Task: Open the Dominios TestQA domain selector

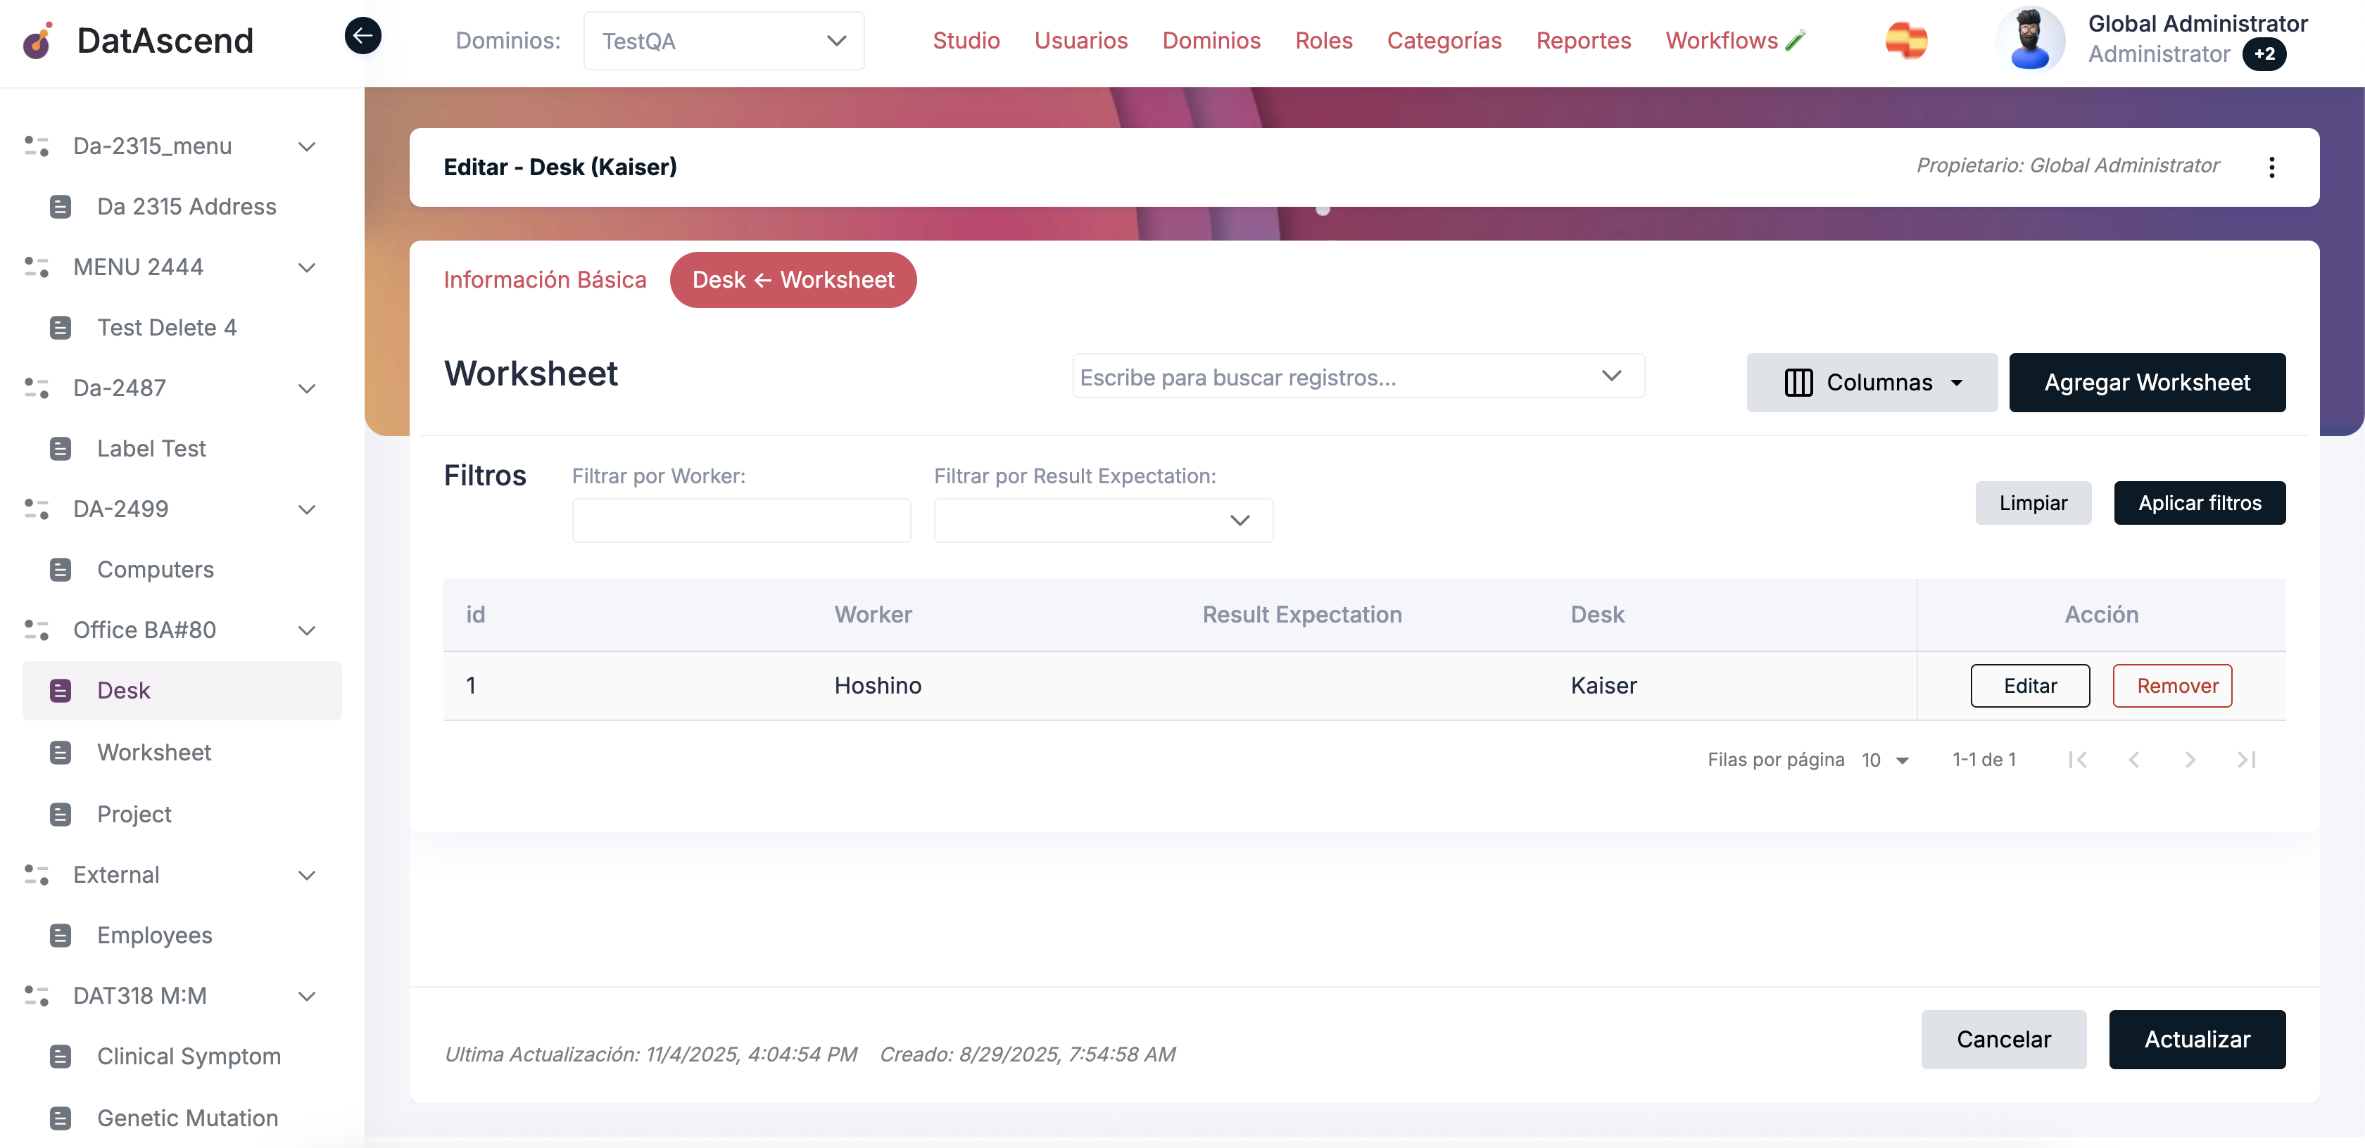Action: pos(723,40)
